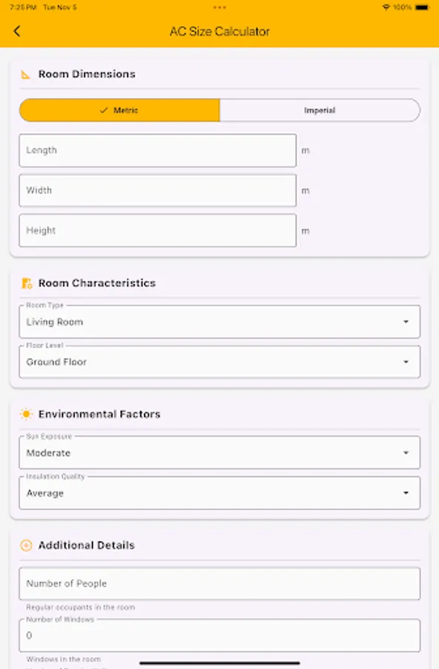Click the Room Type dropdown arrow
This screenshot has width=439, height=669.
406,322
